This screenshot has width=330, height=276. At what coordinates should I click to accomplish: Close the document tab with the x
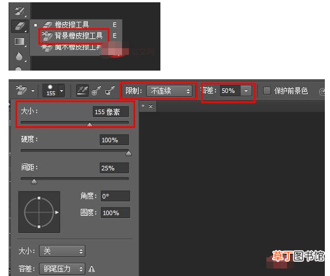point(151,107)
